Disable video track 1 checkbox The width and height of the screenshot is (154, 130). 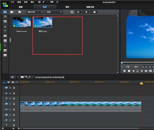[x=10, y=88]
